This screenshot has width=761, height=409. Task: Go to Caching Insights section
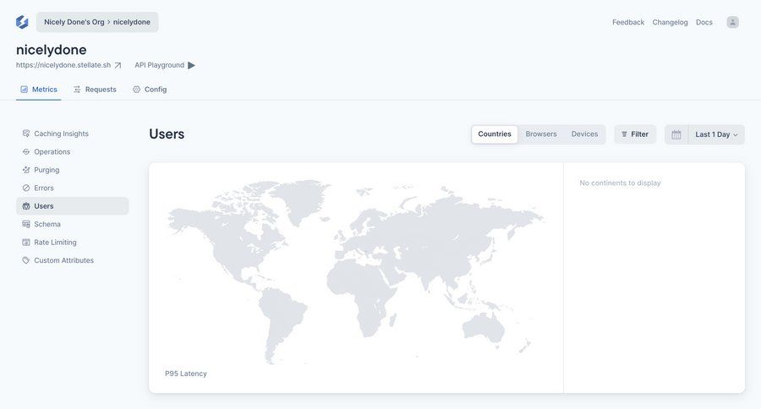tap(73, 134)
